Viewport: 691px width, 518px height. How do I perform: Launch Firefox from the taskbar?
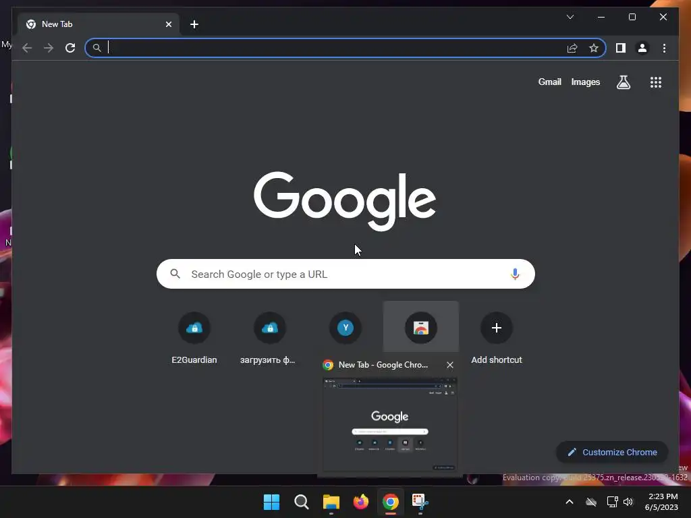[361, 502]
